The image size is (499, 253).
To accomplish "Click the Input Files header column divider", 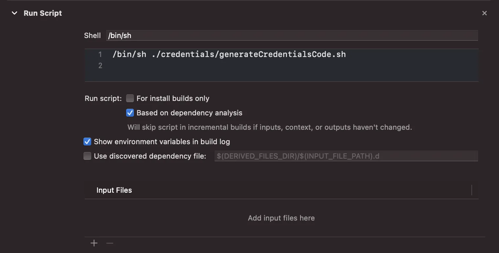I will (472, 190).
